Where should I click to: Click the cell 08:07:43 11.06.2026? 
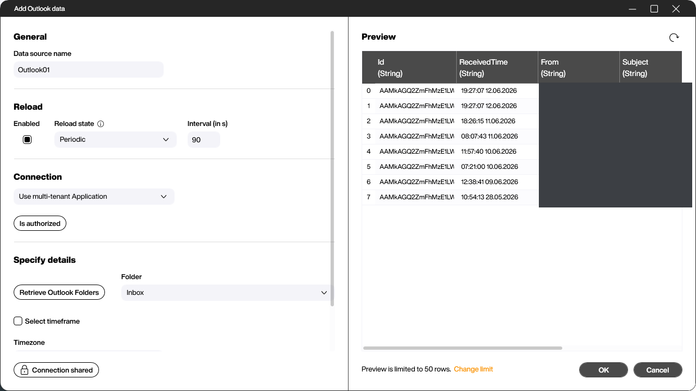pyautogui.click(x=497, y=136)
